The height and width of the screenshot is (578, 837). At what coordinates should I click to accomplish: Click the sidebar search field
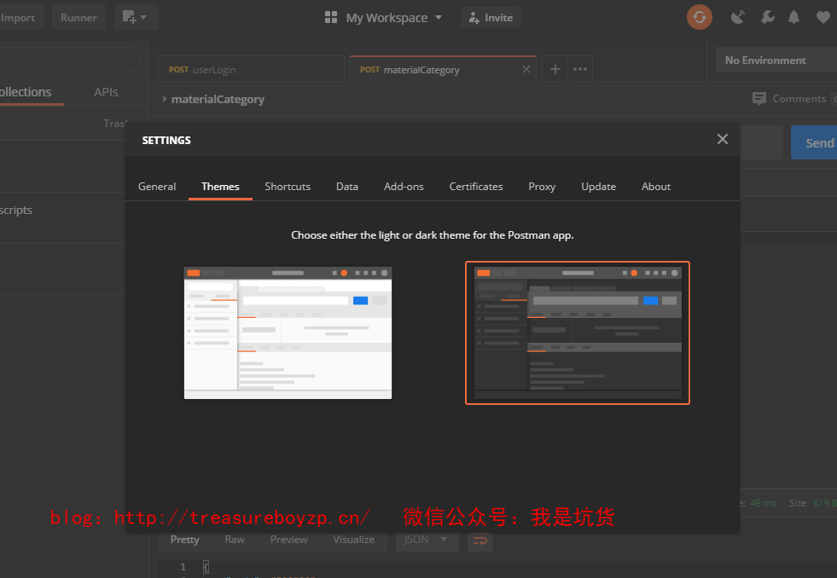69,60
